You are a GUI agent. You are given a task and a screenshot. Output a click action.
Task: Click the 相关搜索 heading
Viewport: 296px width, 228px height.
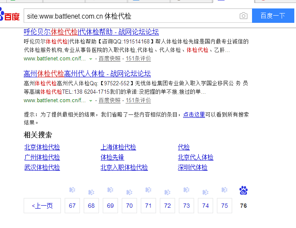pyautogui.click(x=38, y=135)
